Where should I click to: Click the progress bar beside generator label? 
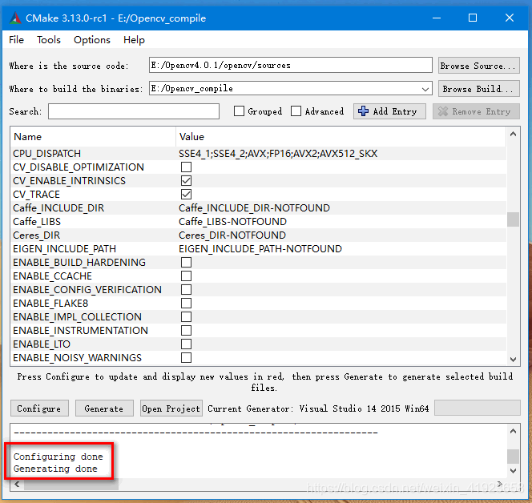pos(477,408)
